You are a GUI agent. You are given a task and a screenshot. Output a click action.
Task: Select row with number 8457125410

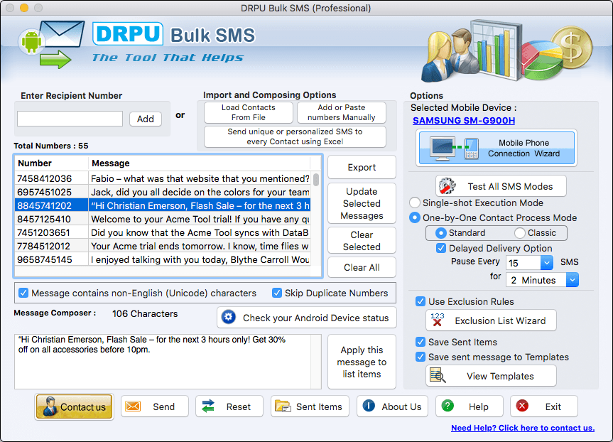(x=163, y=219)
